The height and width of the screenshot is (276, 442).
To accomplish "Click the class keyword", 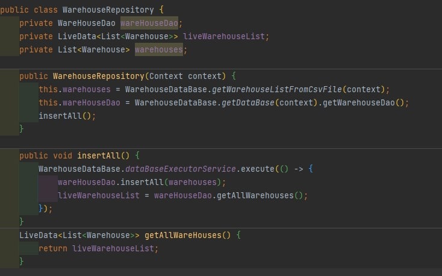I will pyautogui.click(x=46, y=10).
